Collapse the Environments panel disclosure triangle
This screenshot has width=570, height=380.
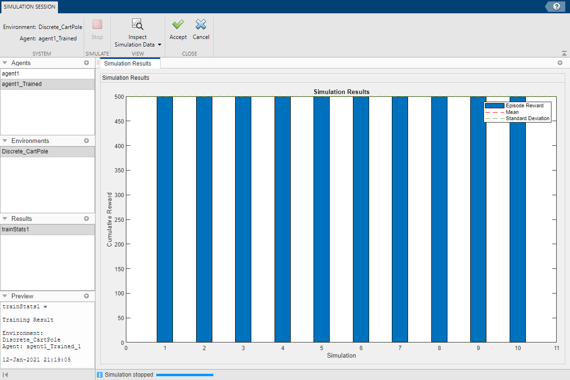tap(5, 141)
